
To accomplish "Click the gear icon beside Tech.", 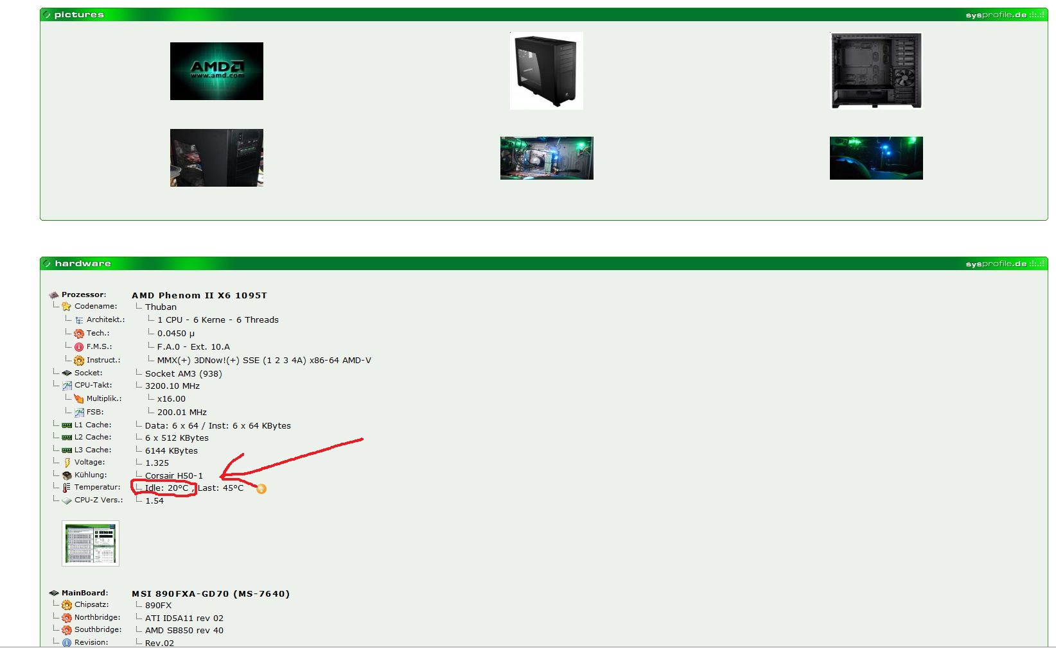I will pos(79,334).
